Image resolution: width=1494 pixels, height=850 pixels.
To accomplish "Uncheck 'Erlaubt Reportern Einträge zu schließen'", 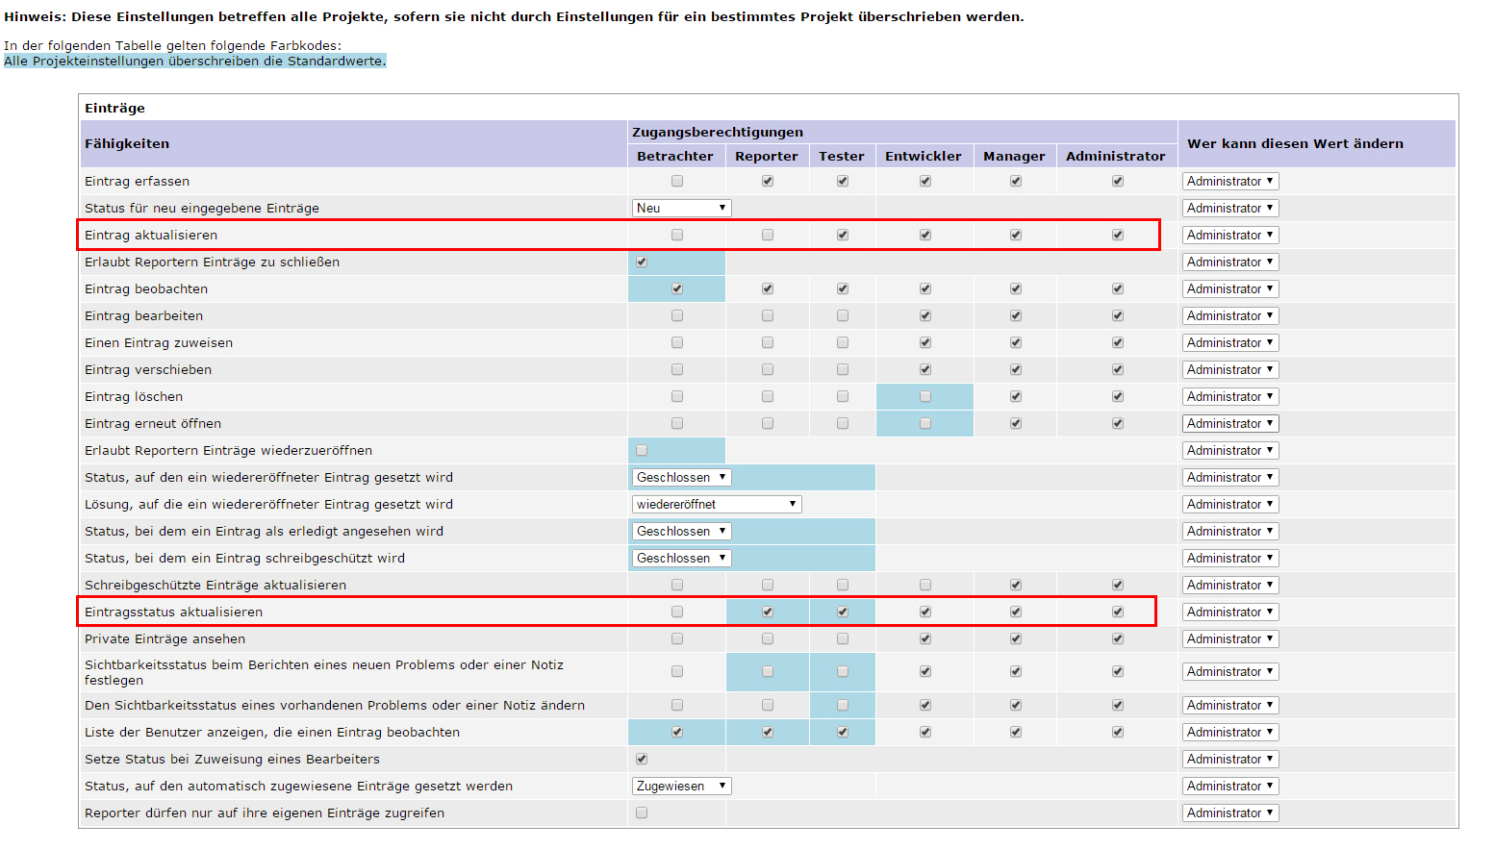I will (x=642, y=262).
